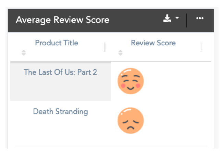Click empty space right of the happy emoji
Image resolution: width=223 pixels, height=158 pixels.
[x=175, y=81]
